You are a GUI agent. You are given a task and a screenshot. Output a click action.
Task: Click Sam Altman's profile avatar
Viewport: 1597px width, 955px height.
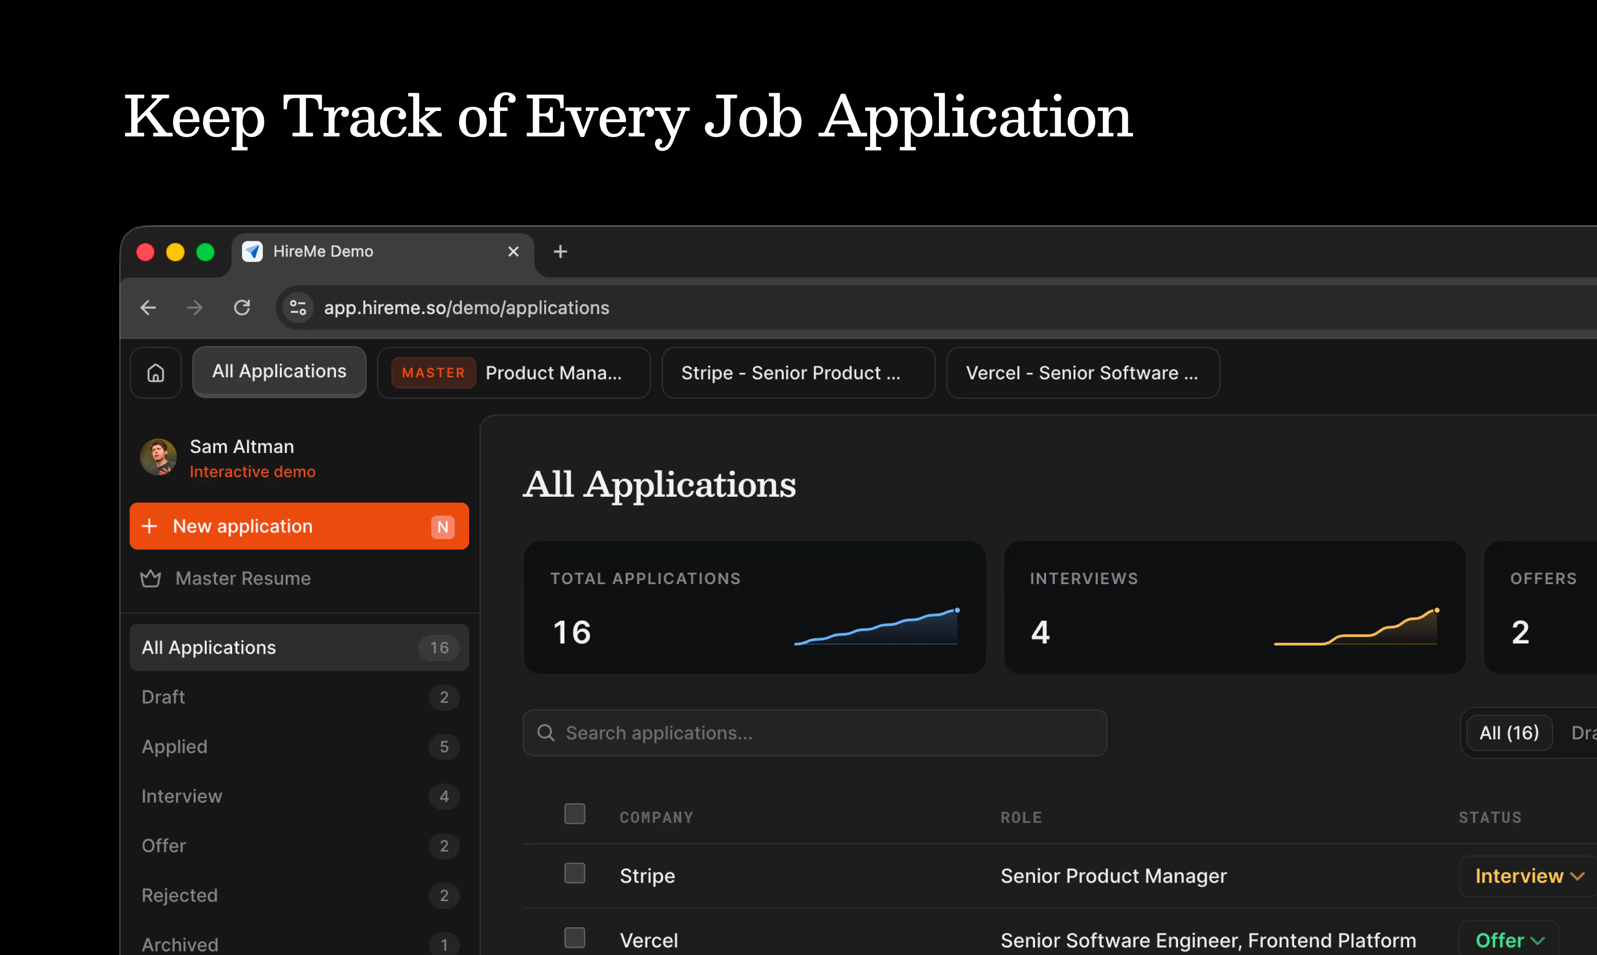pyautogui.click(x=159, y=457)
